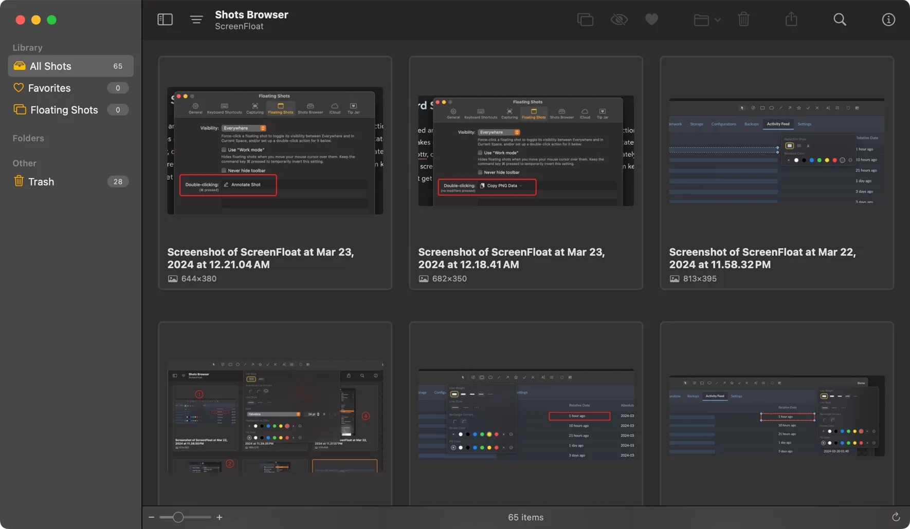This screenshot has height=529, width=910.
Task: Click the share icon in the toolbar
Action: click(791, 19)
